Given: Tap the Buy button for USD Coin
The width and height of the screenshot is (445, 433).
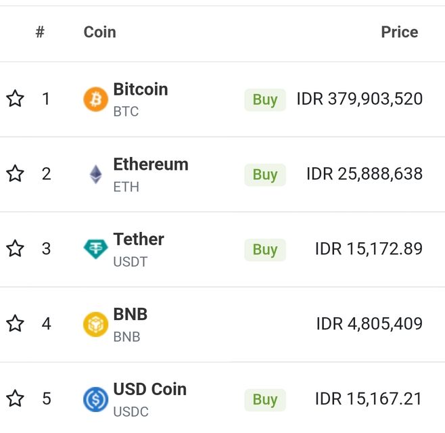Looking at the screenshot, I should [x=265, y=400].
